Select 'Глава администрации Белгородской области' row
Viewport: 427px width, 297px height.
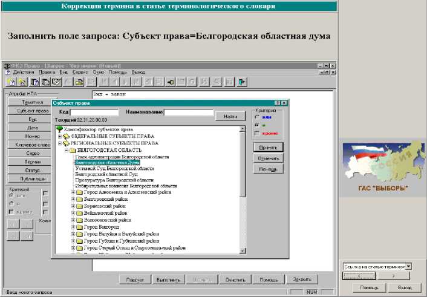click(x=122, y=157)
